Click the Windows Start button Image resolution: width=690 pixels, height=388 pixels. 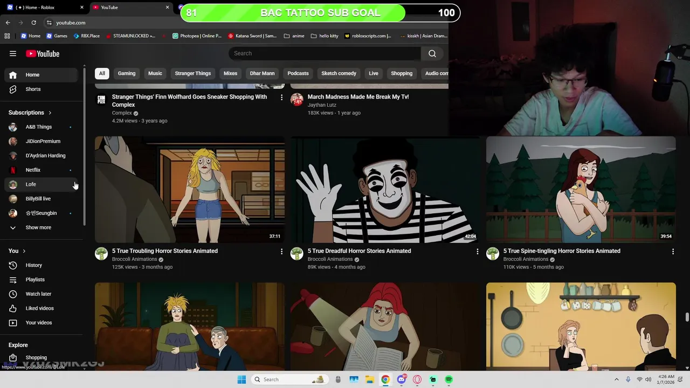(241, 379)
